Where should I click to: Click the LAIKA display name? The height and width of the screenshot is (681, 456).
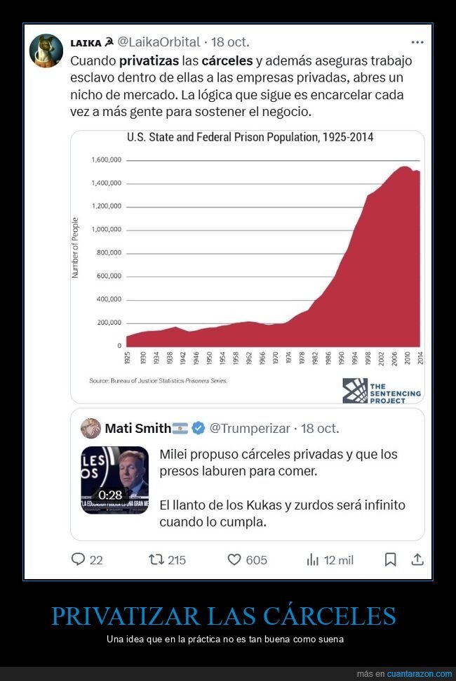84,42
